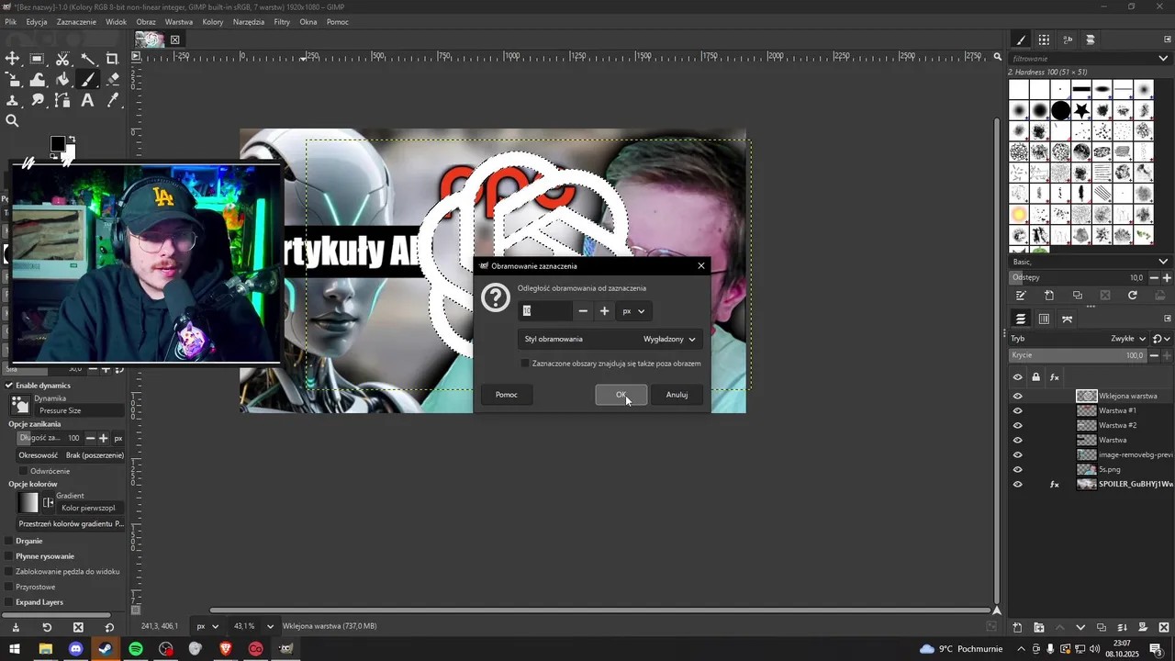Confirm dialog with OK button

coord(621,395)
